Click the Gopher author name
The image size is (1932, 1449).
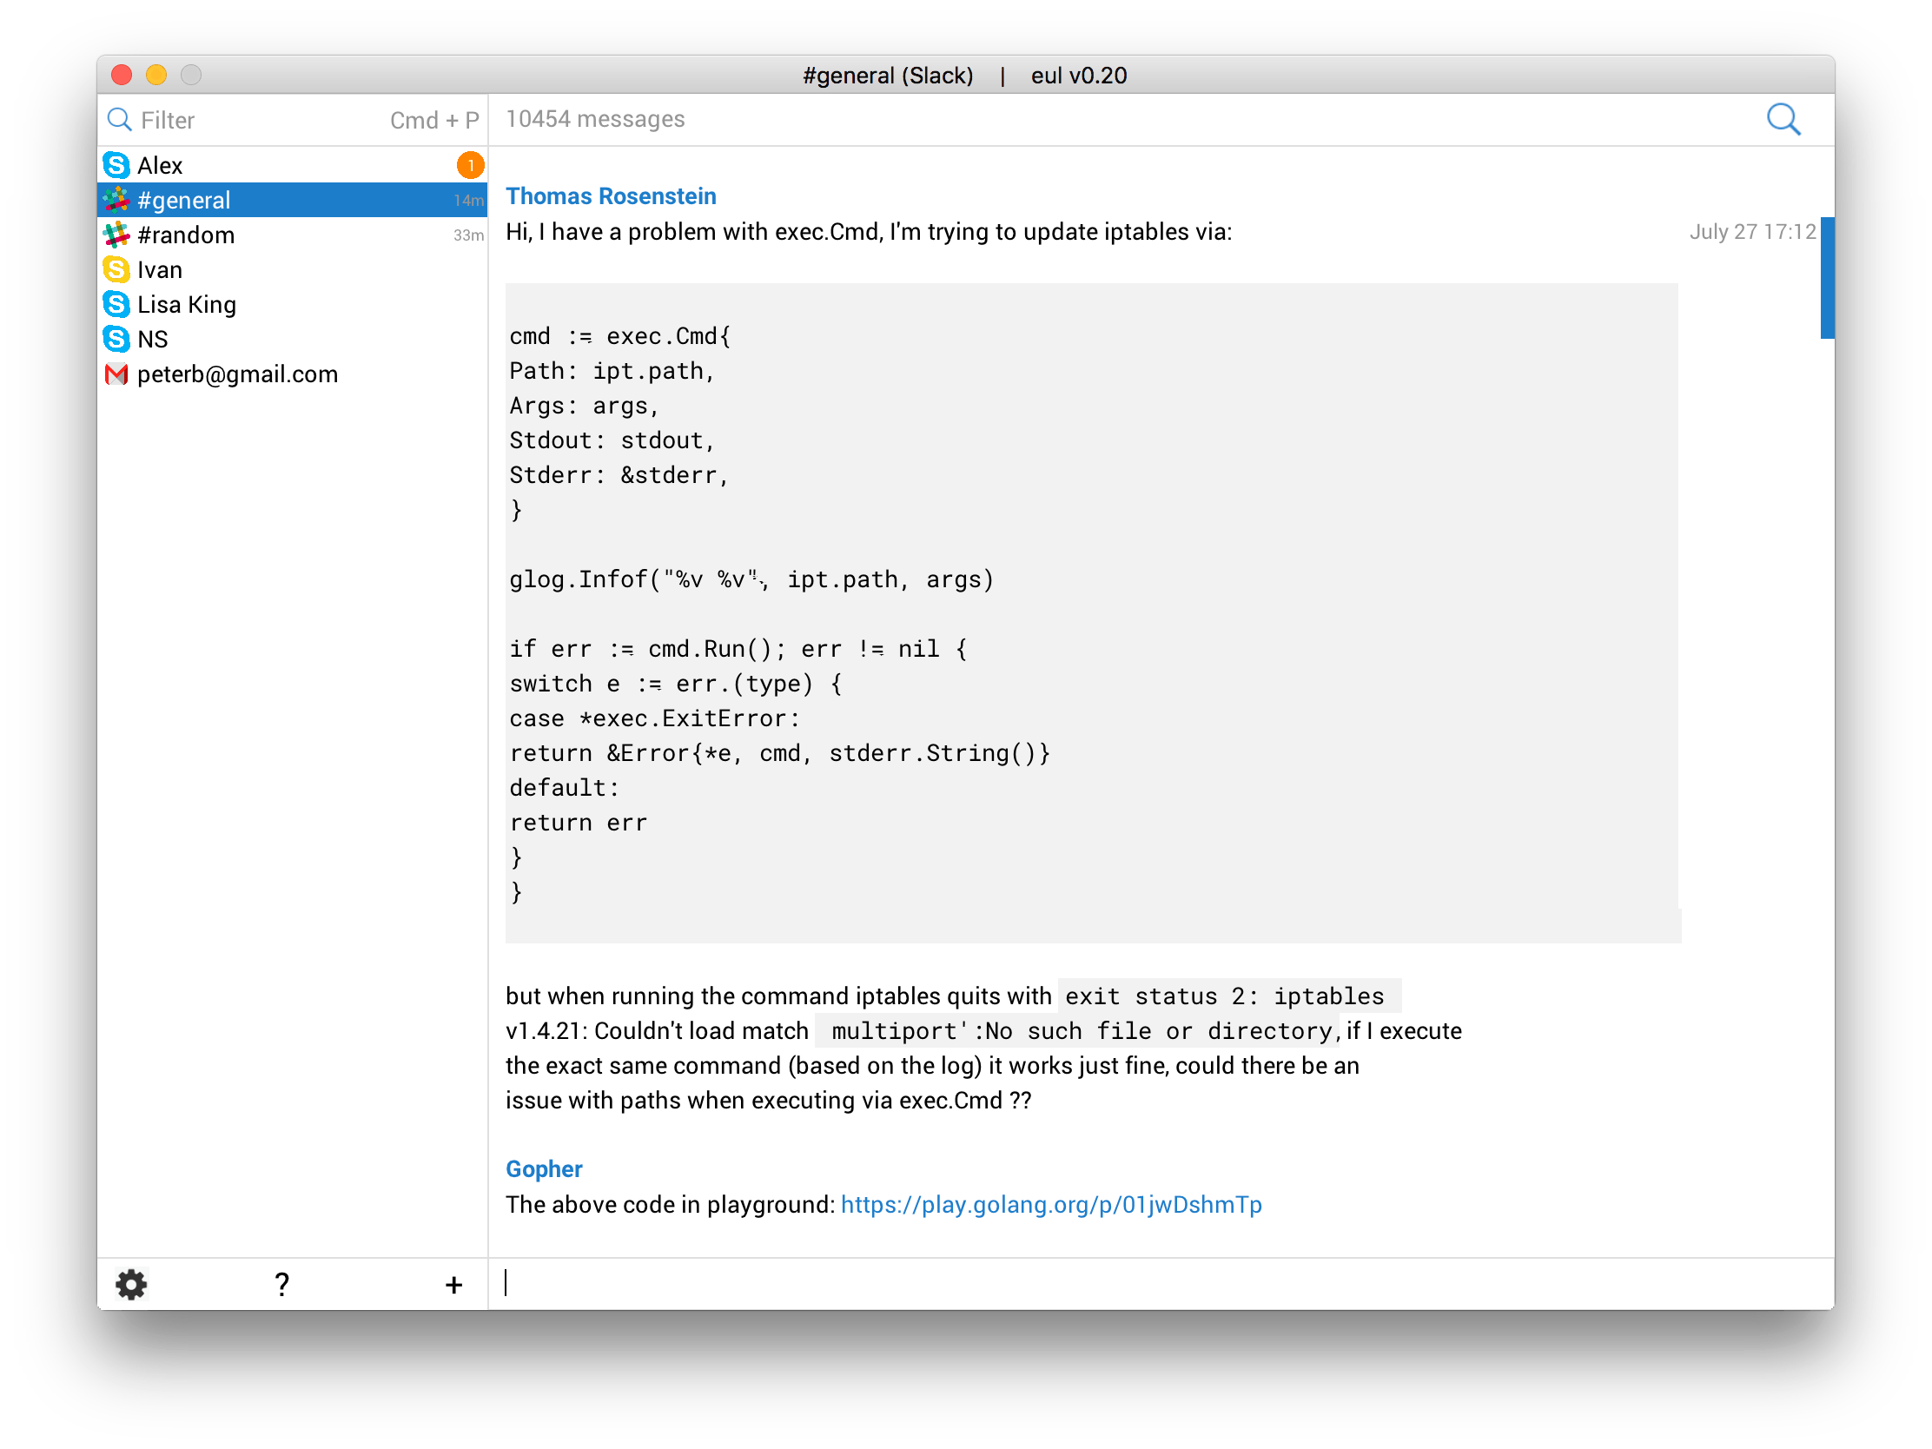[x=543, y=1169]
